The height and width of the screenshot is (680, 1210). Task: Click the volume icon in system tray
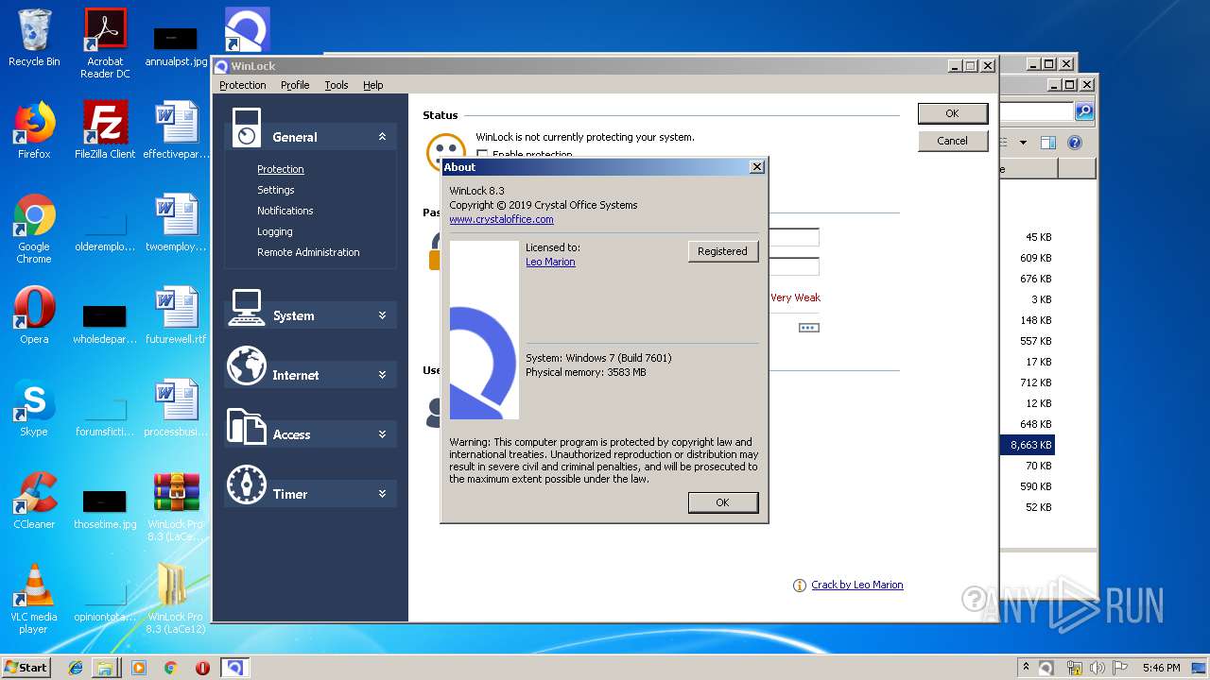[x=1098, y=668]
